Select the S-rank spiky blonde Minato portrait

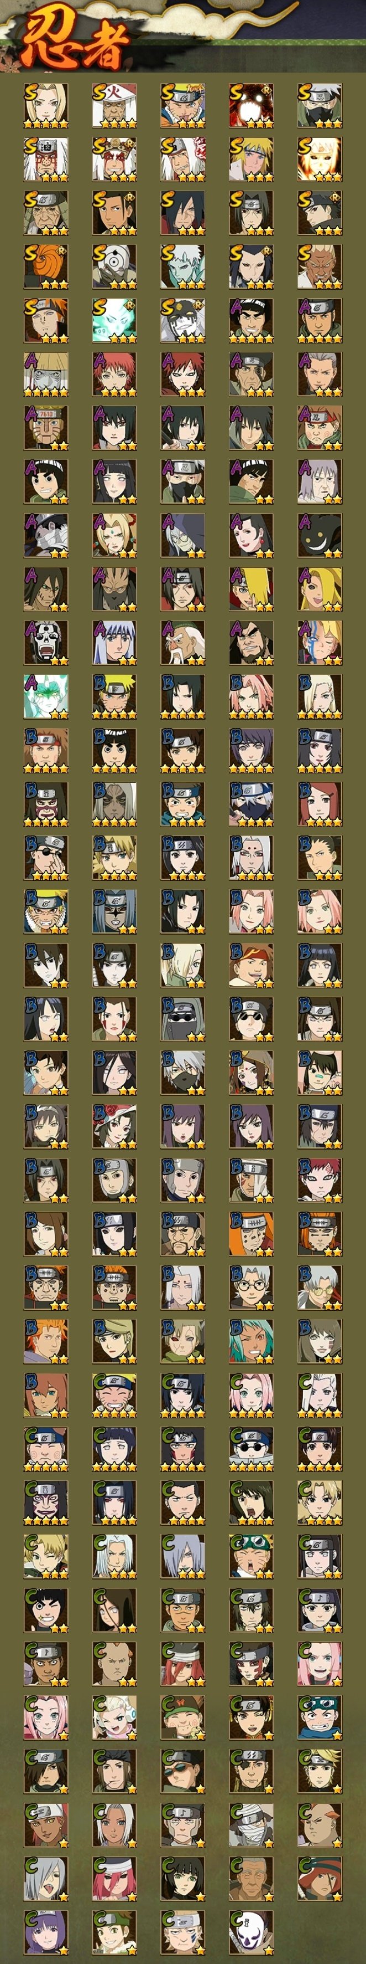tap(251, 158)
